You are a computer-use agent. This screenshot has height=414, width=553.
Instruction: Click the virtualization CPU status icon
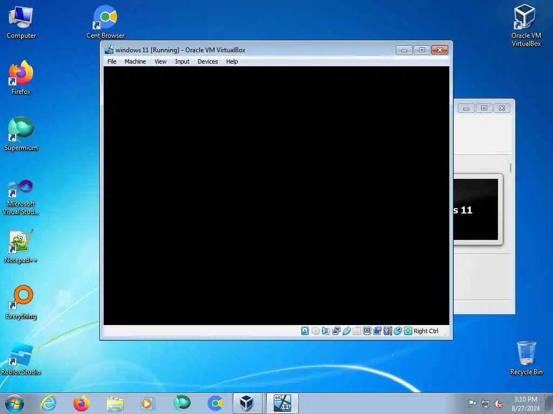point(388,331)
